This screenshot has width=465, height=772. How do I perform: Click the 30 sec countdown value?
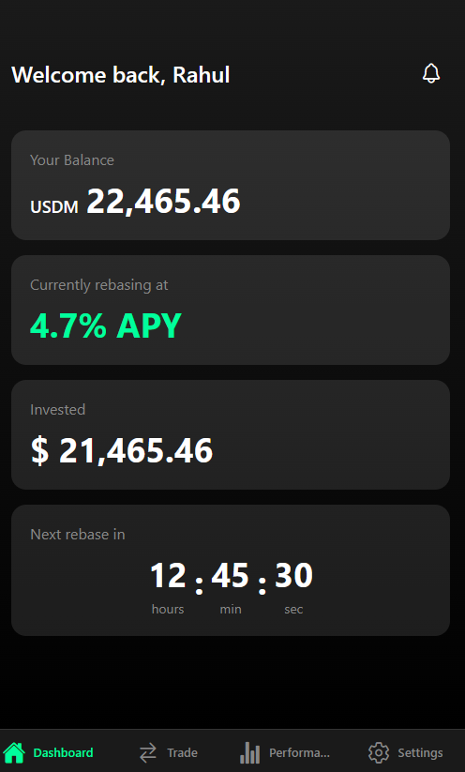(293, 575)
